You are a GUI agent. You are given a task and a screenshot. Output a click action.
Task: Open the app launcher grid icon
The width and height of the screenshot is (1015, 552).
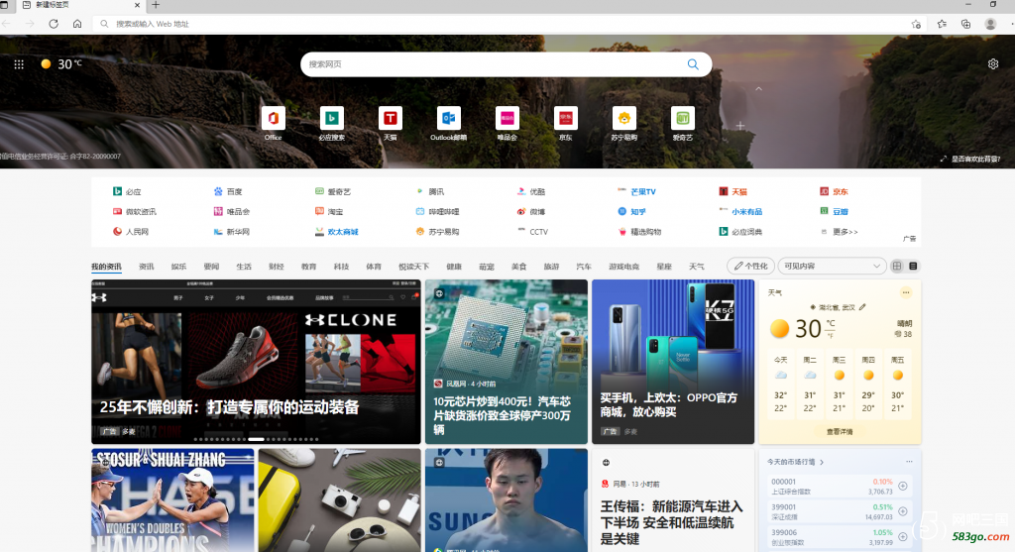pos(19,64)
